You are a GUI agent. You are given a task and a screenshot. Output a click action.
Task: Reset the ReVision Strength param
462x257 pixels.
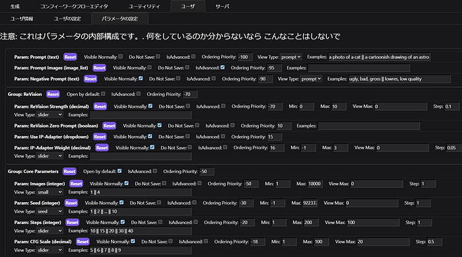click(x=100, y=106)
